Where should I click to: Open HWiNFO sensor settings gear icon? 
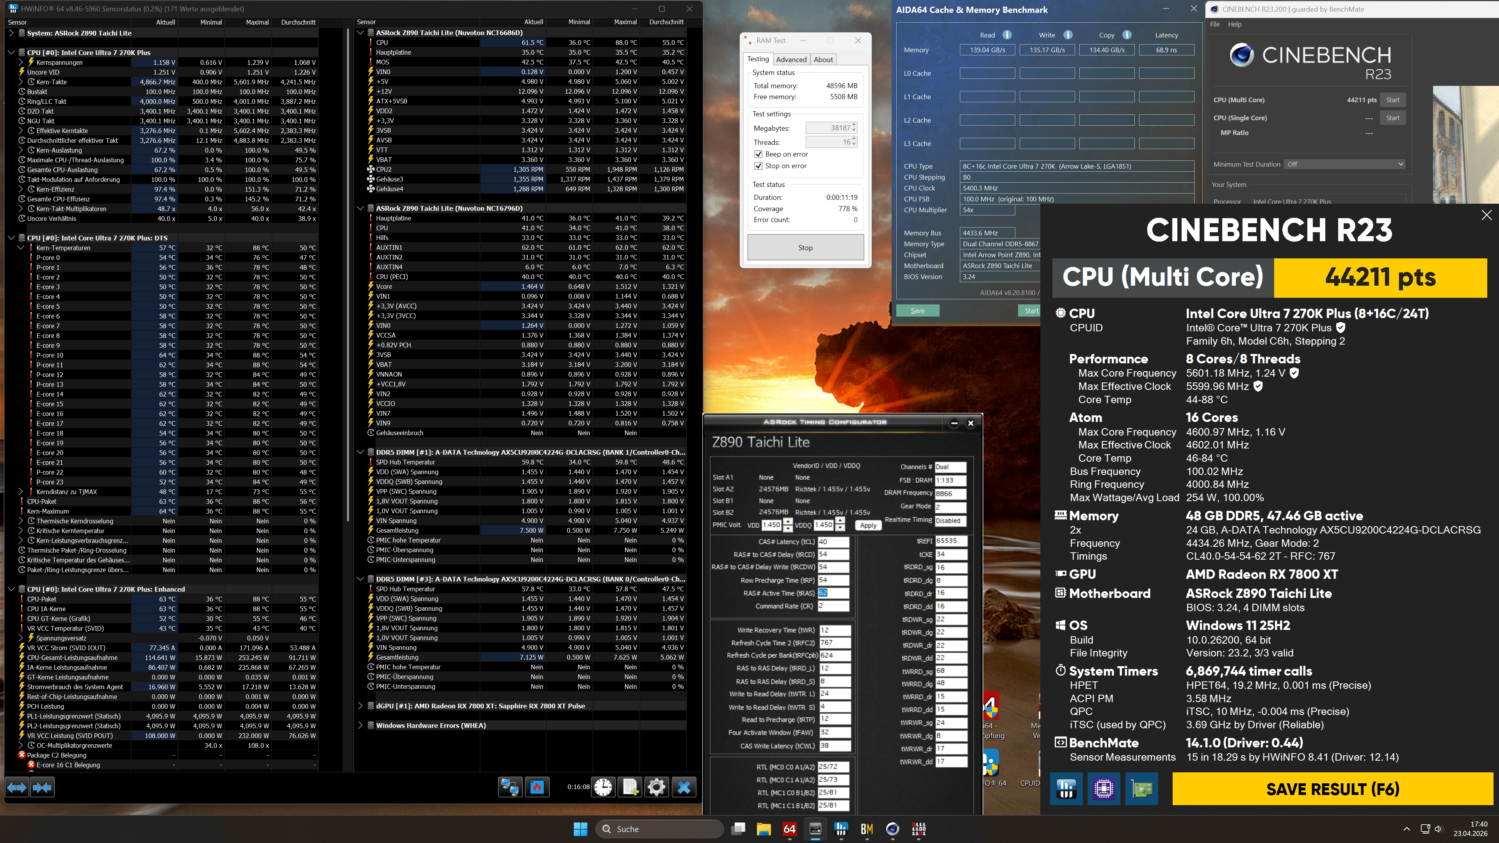tap(656, 787)
